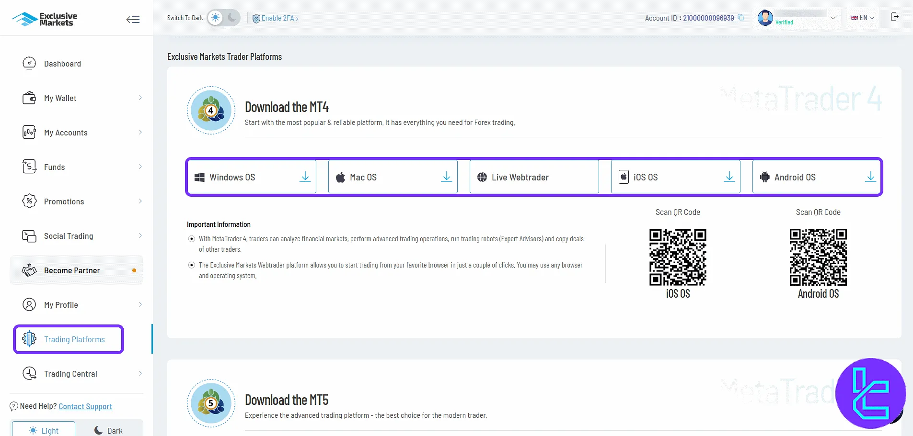Select the Dark theme option in sidebar
913x436 pixels.
[x=109, y=430]
